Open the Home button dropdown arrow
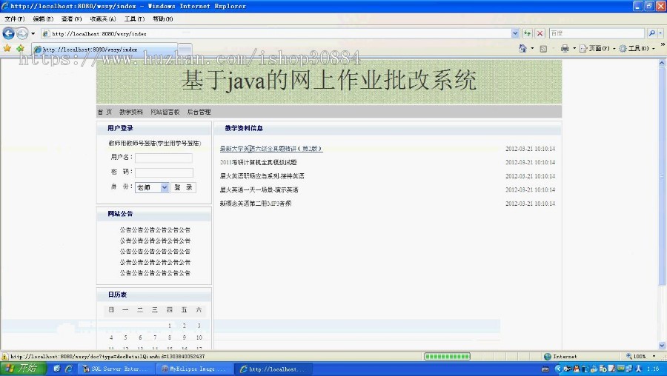The width and height of the screenshot is (667, 376). point(532,48)
